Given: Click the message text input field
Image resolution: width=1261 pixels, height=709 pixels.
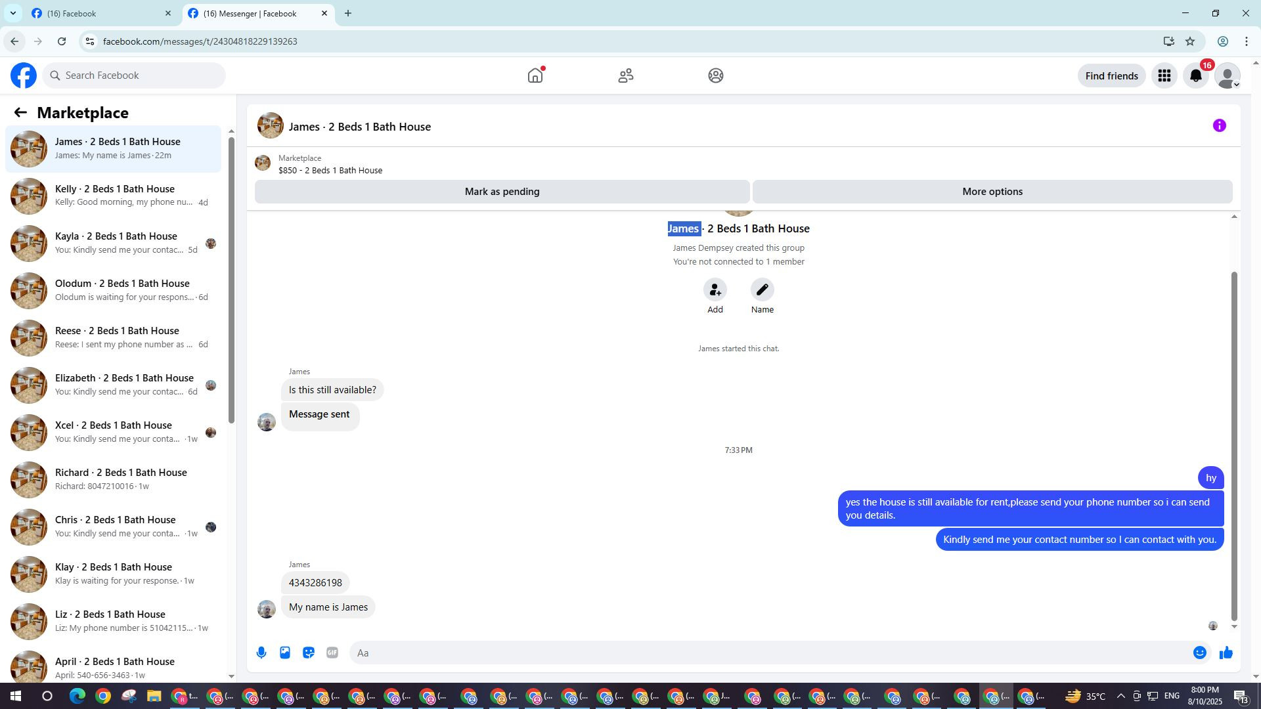Looking at the screenshot, I should coord(768,653).
